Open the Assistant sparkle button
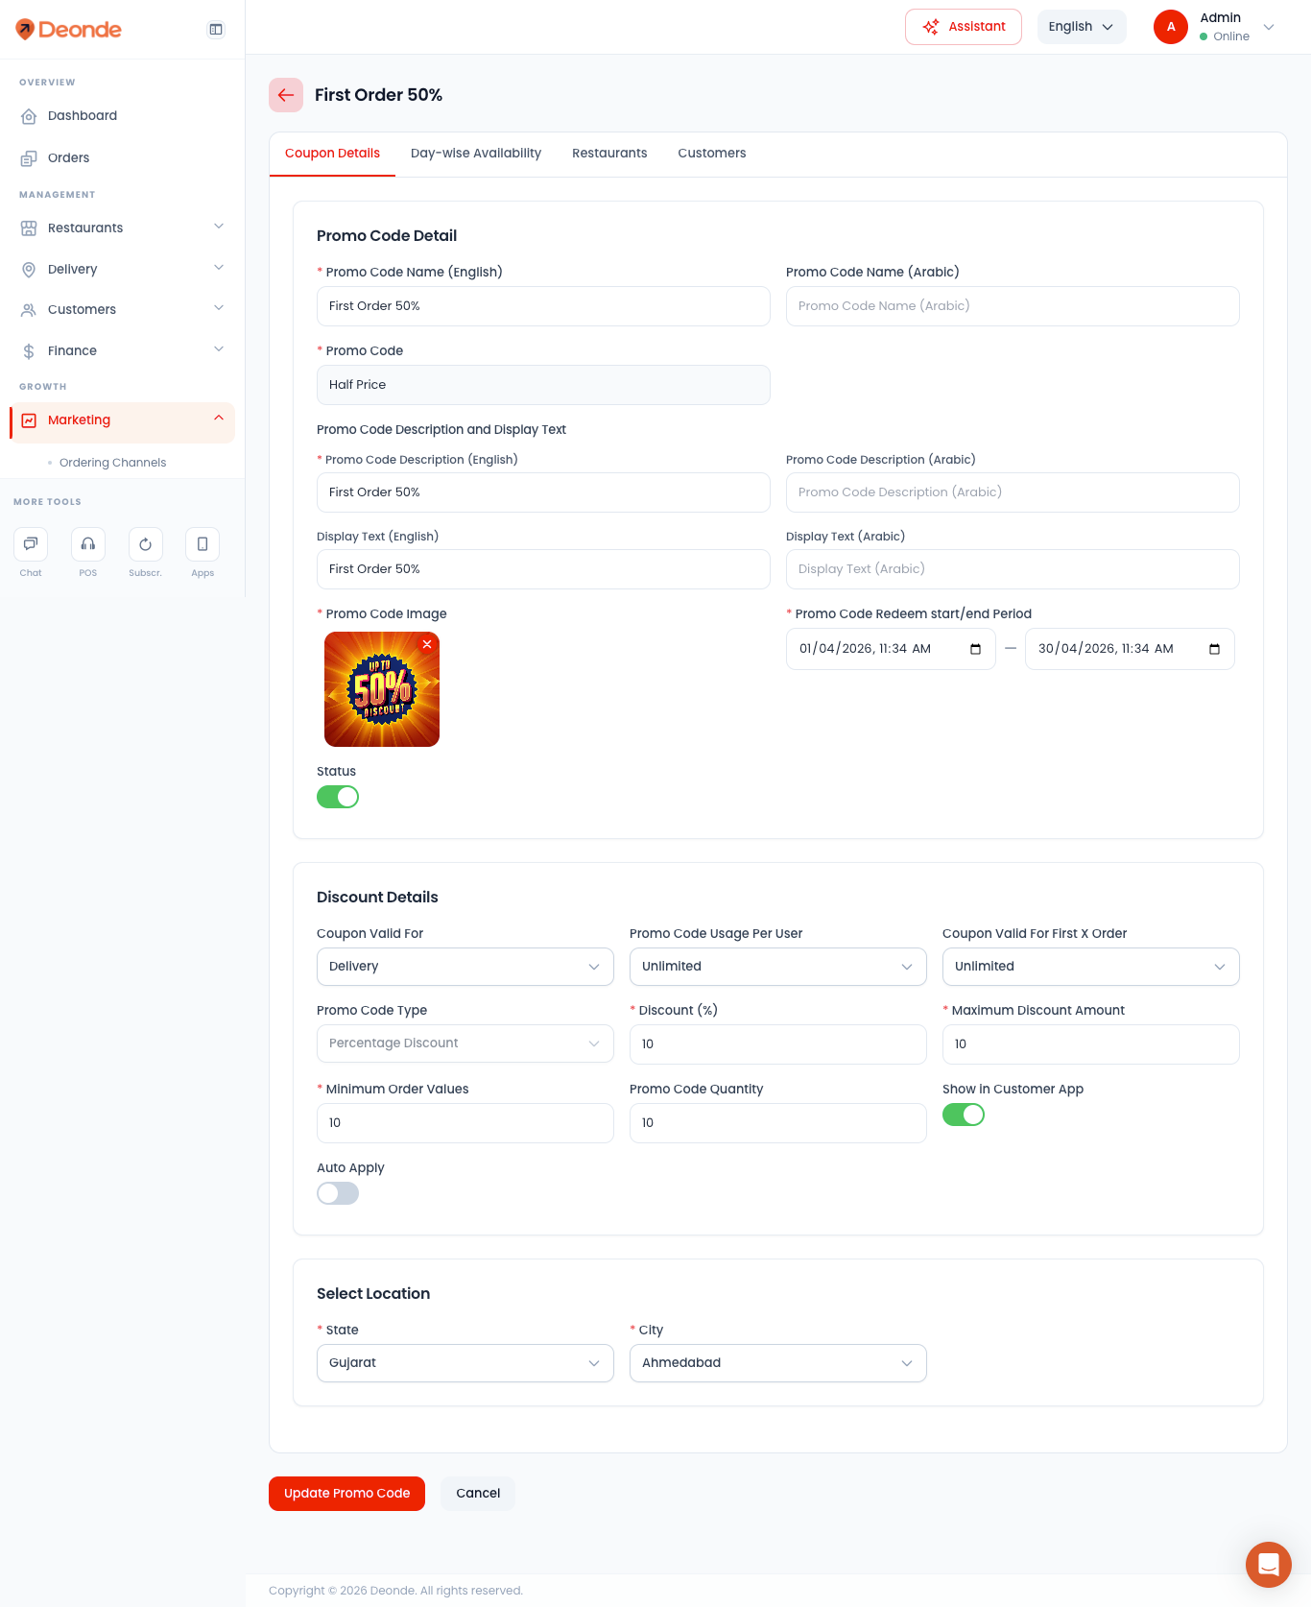 964,27
